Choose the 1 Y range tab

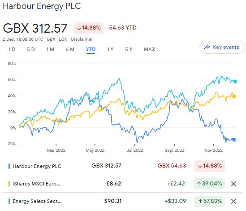(x=110, y=49)
